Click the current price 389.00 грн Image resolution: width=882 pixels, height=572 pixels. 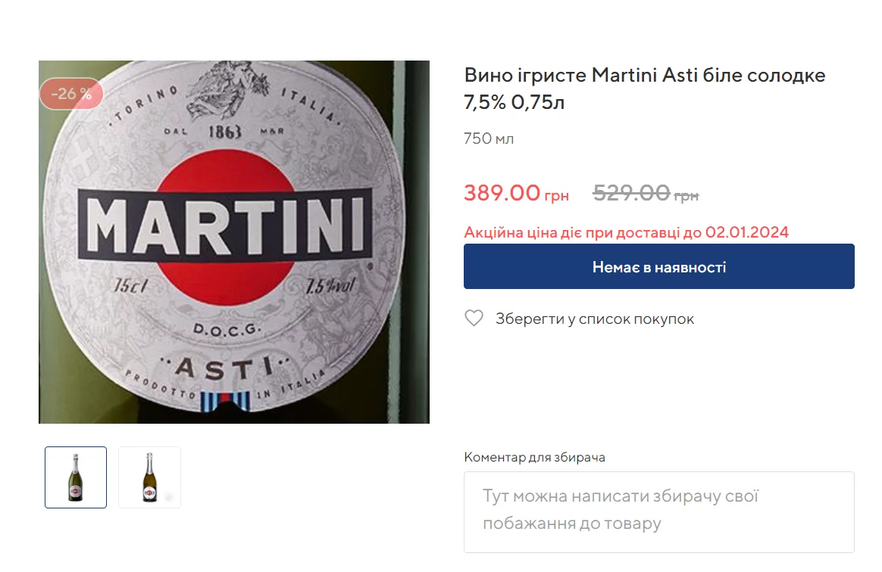tap(516, 194)
